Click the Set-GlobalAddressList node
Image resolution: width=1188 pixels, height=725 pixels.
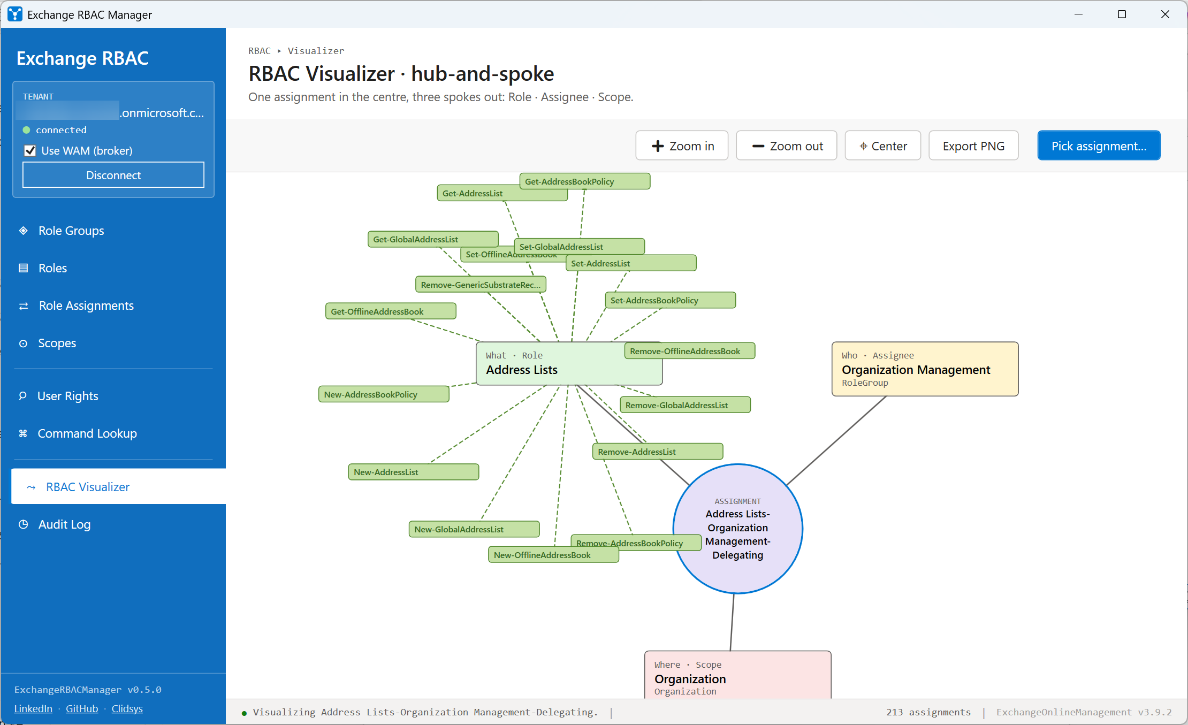(x=579, y=247)
